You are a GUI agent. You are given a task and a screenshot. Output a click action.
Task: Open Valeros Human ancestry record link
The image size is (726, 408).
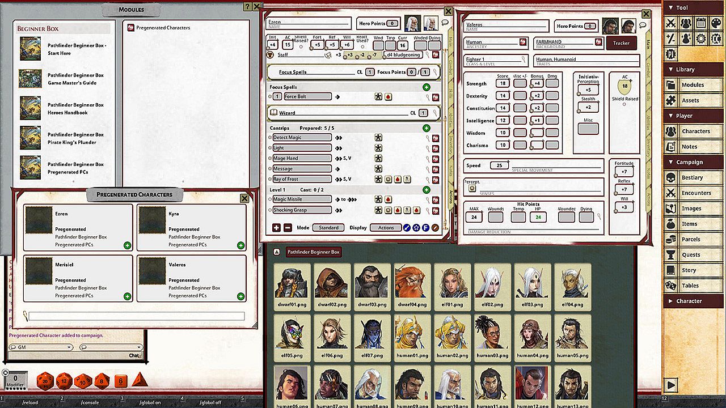(x=522, y=42)
